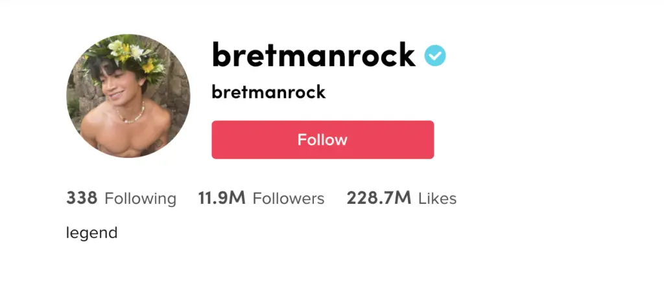Click the word 'Following' label
The width and height of the screenshot is (664, 286).
click(140, 199)
